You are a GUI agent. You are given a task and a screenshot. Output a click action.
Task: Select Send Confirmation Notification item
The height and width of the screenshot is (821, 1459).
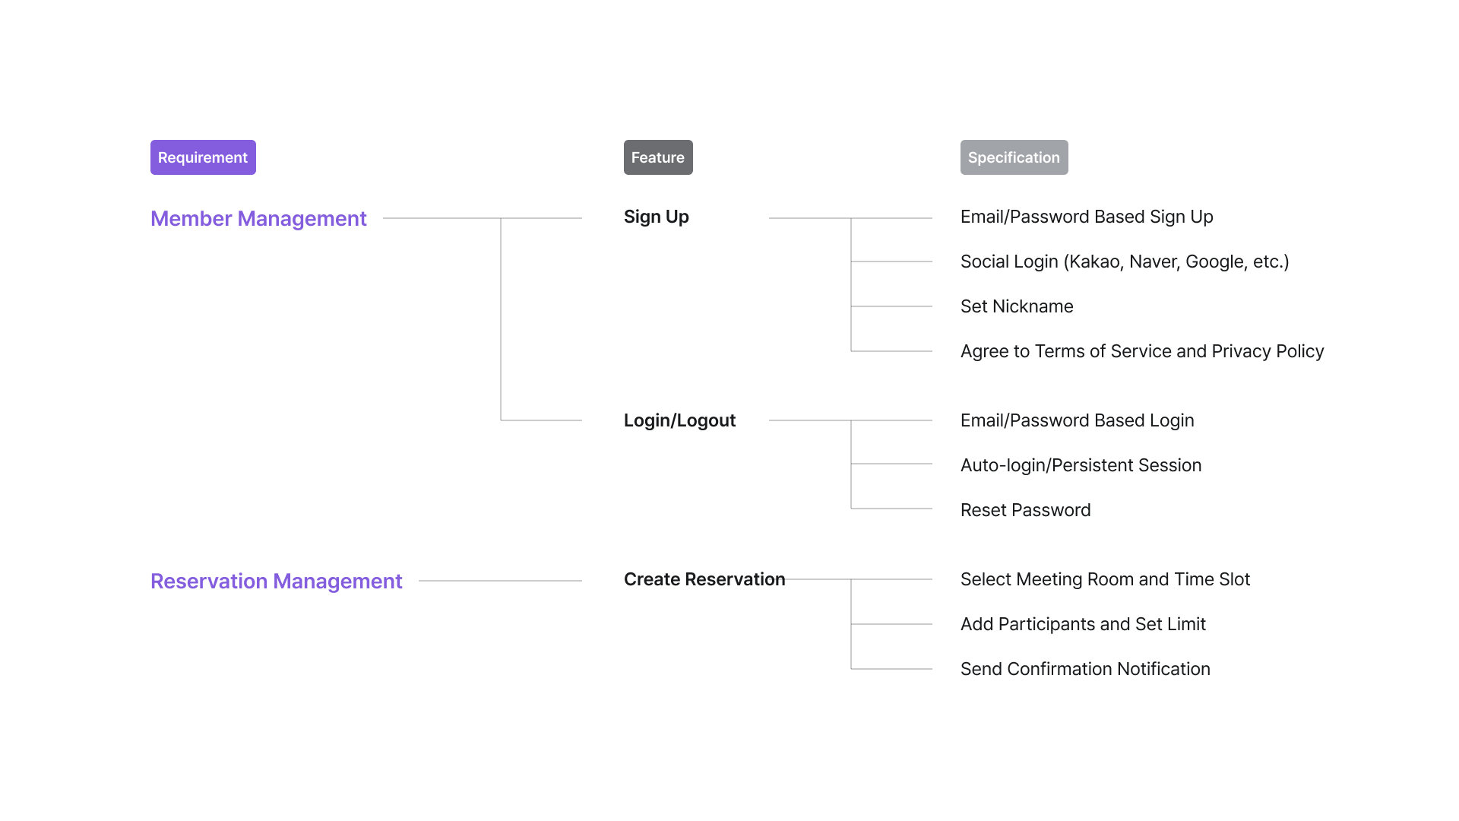(1084, 670)
